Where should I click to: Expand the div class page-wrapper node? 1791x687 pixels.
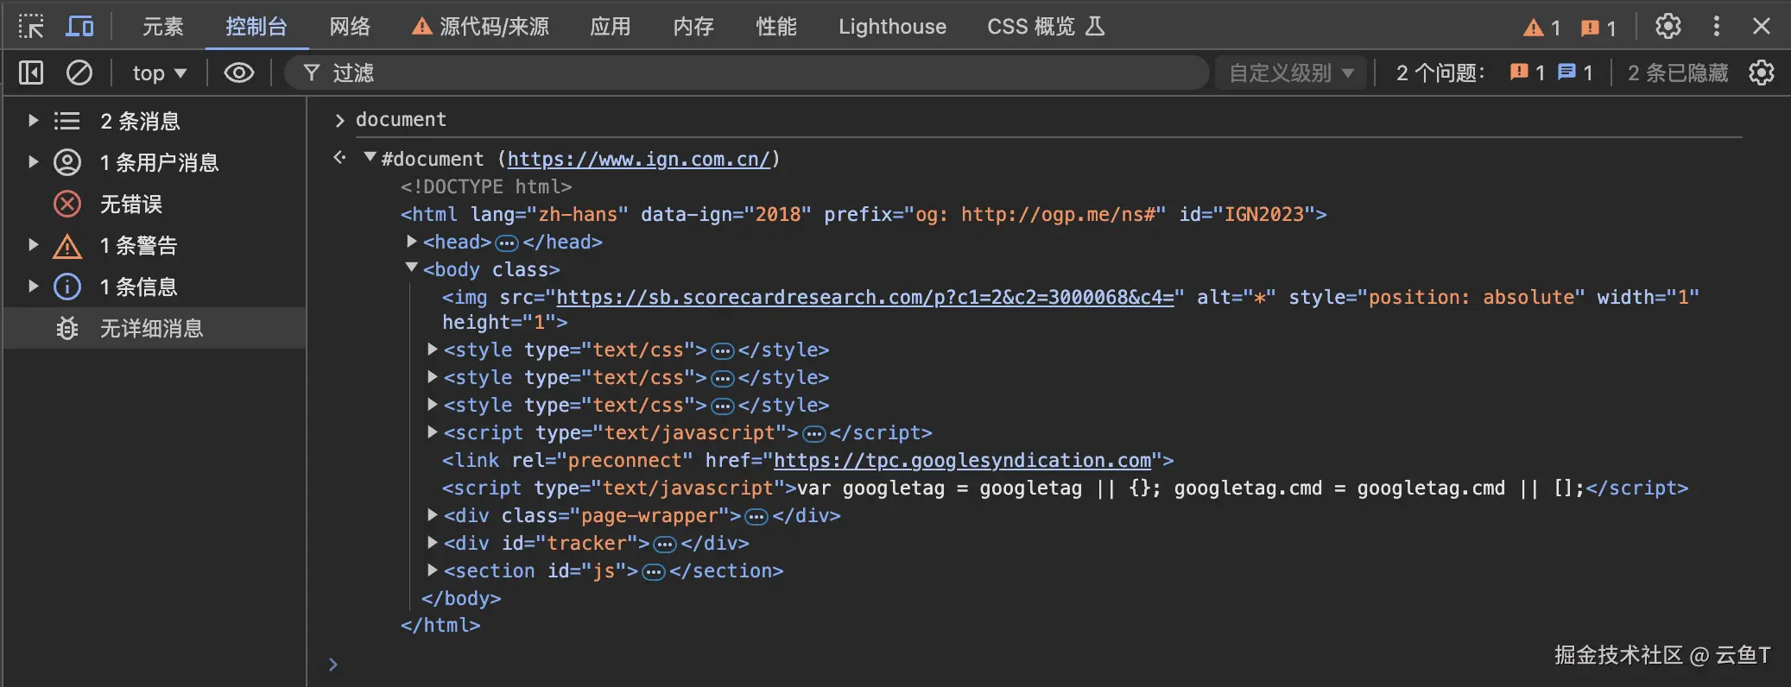tap(433, 515)
